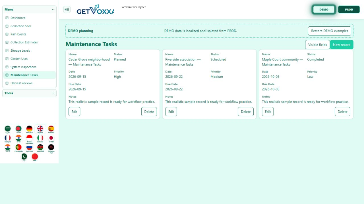Image resolution: width=364 pixels, height=204 pixels.
Task: Switch to PROD environment
Action: (349, 9)
